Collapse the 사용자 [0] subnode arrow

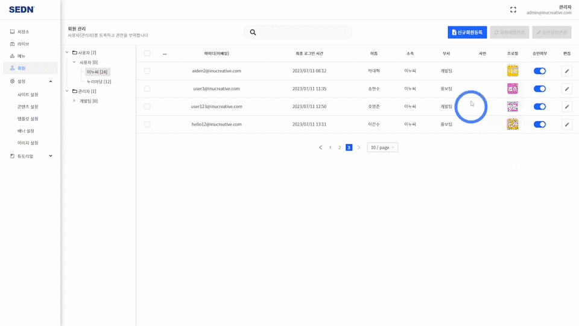point(74,62)
